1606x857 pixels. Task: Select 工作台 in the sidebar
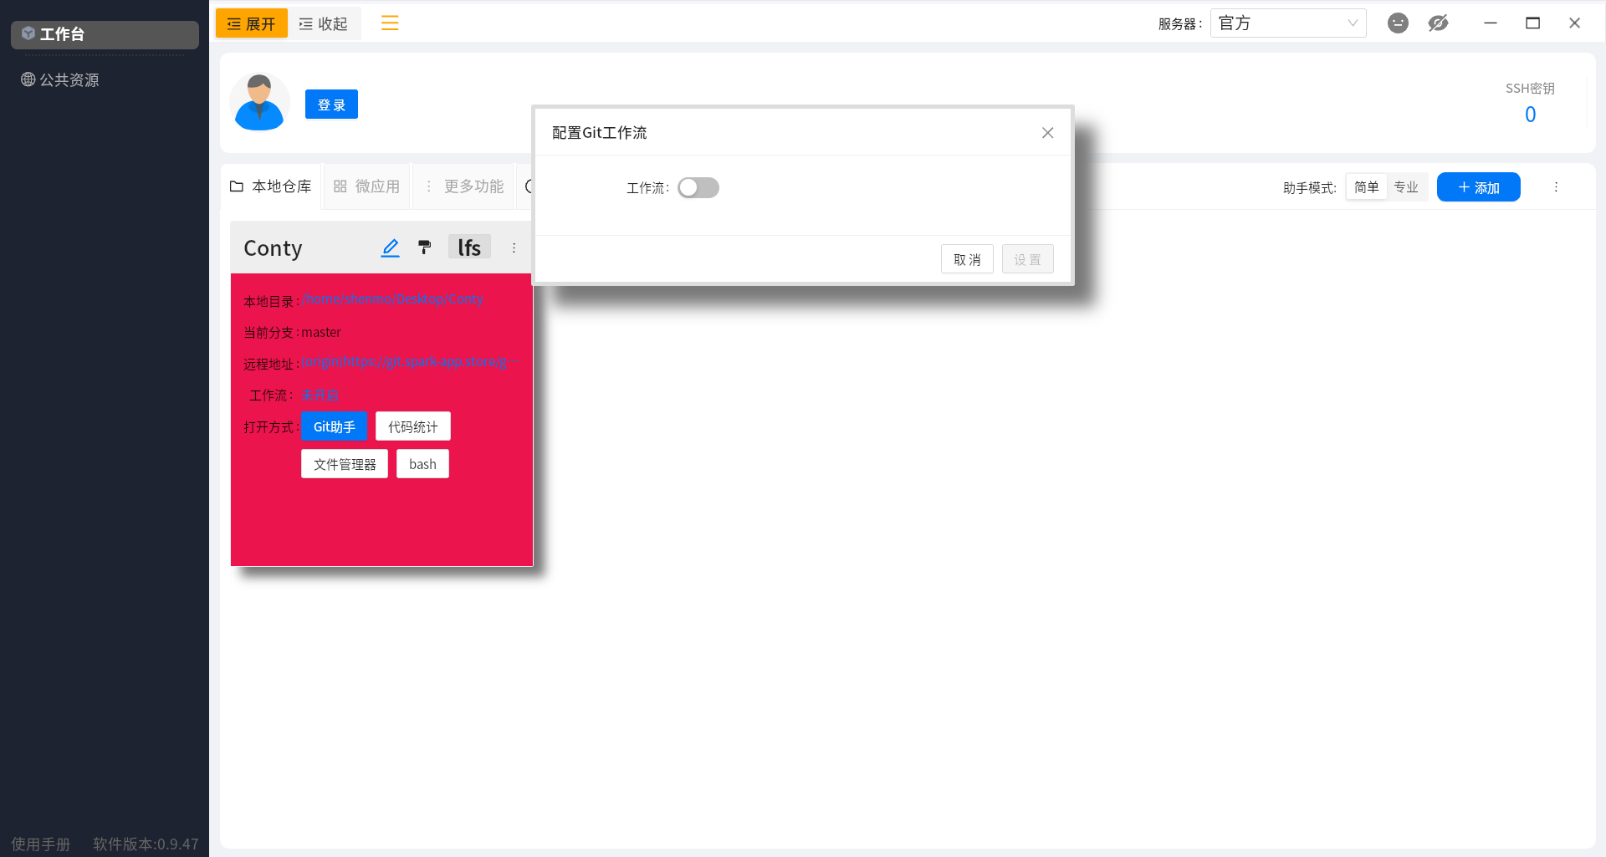(x=105, y=34)
